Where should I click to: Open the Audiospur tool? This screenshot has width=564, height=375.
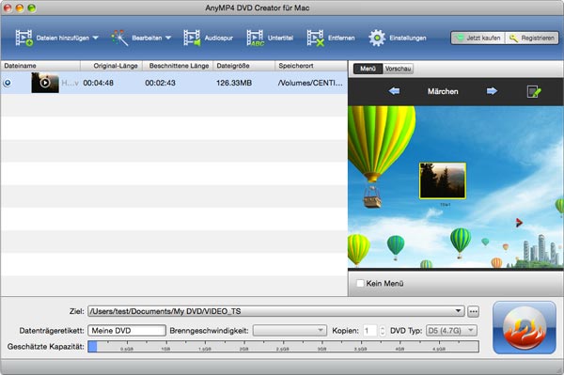pos(209,38)
